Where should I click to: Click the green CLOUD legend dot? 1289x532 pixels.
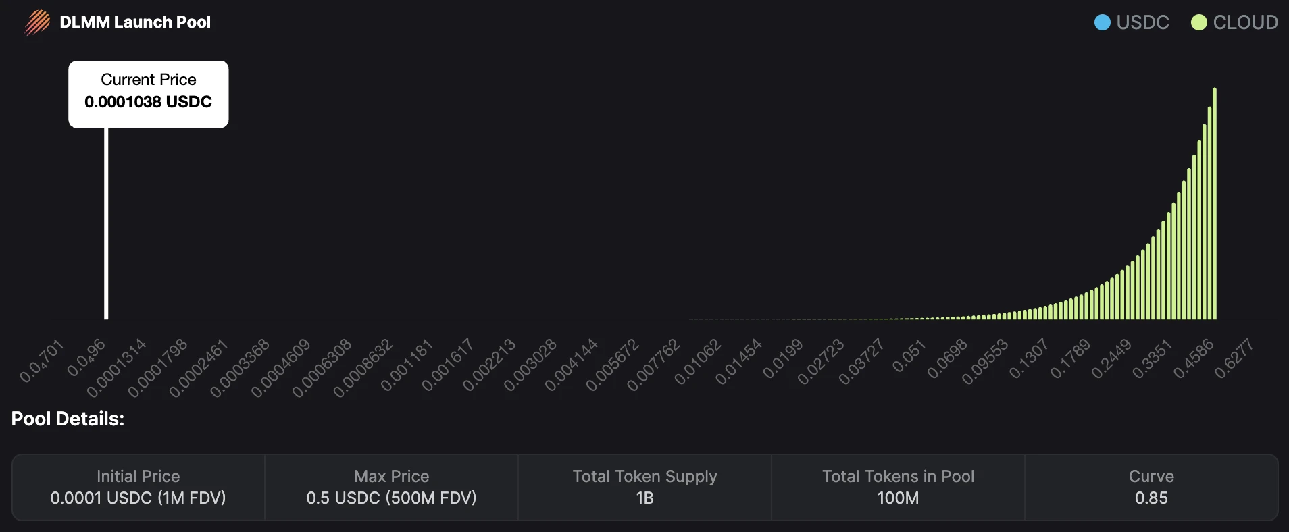1198,22
